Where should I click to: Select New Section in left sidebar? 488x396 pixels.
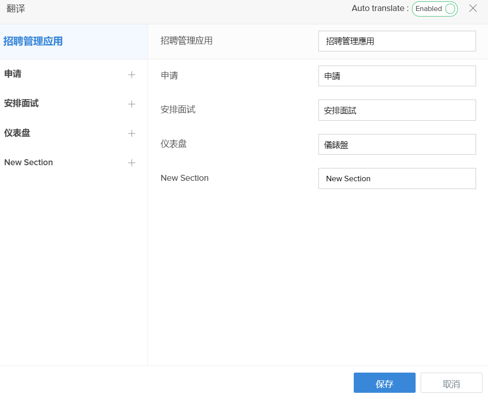click(x=28, y=162)
